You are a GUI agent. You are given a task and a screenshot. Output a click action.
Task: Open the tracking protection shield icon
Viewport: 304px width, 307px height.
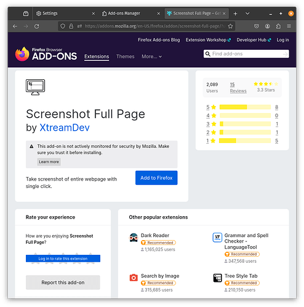click(63, 26)
